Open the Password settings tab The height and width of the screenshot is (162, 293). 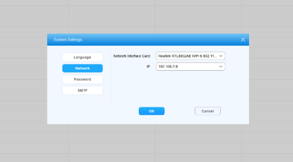[x=82, y=79]
